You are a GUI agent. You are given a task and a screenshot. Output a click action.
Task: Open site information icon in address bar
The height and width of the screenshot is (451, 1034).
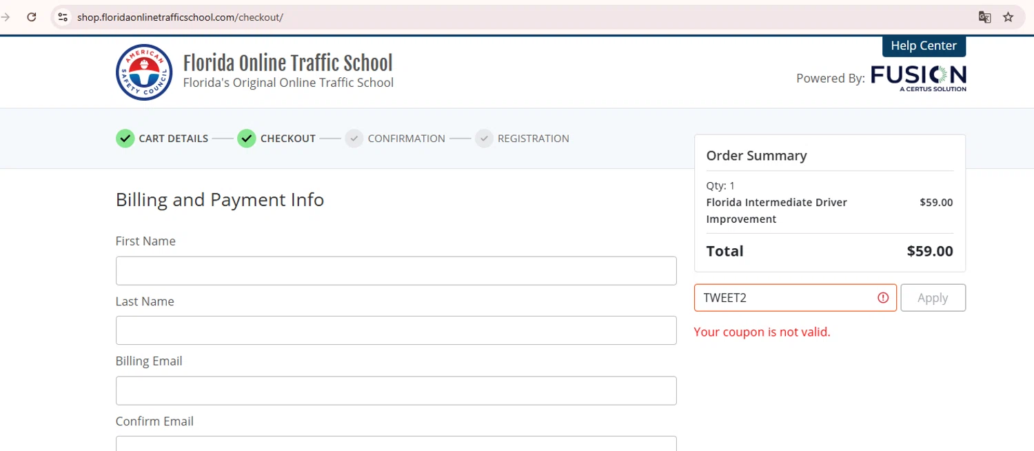click(x=63, y=17)
